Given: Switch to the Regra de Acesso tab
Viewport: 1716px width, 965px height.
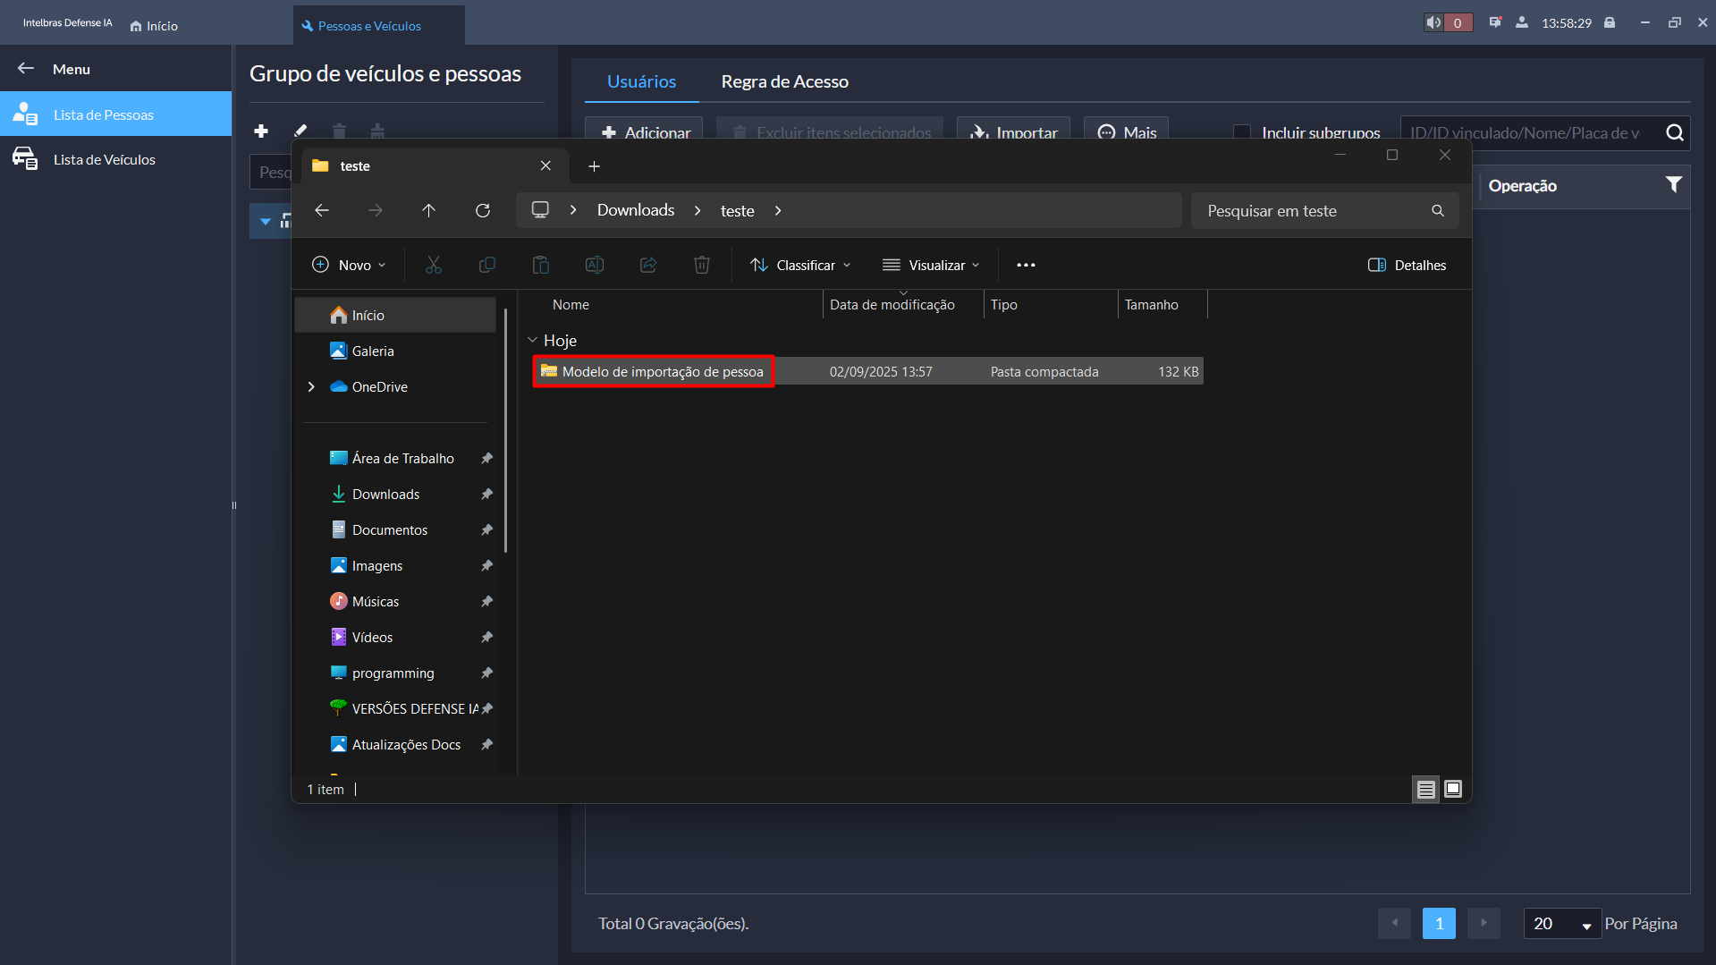Looking at the screenshot, I should [784, 81].
